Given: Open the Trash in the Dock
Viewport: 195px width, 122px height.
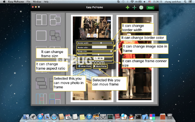Looking at the screenshot, I should point(170,117).
